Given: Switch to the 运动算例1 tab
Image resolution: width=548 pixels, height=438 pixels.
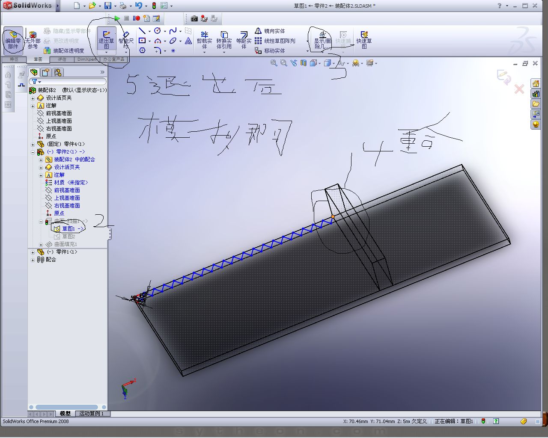Looking at the screenshot, I should click(x=92, y=414).
